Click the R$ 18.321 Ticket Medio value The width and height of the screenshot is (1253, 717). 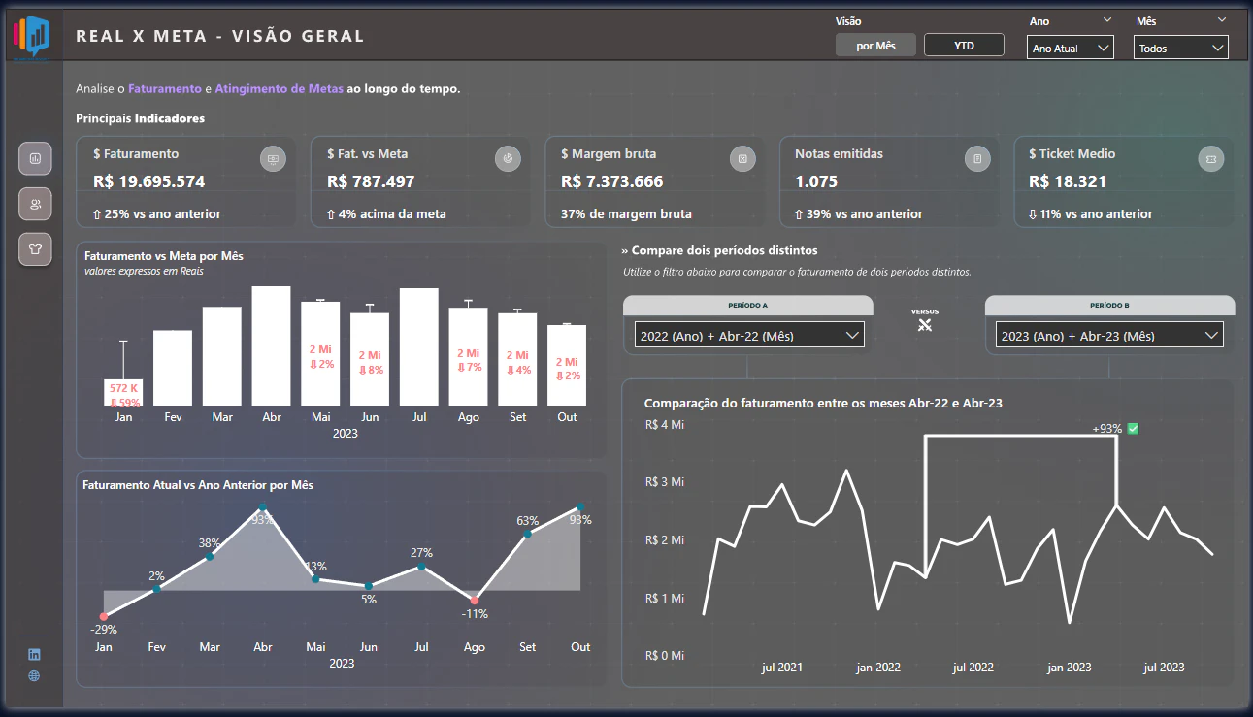pyautogui.click(x=1068, y=181)
